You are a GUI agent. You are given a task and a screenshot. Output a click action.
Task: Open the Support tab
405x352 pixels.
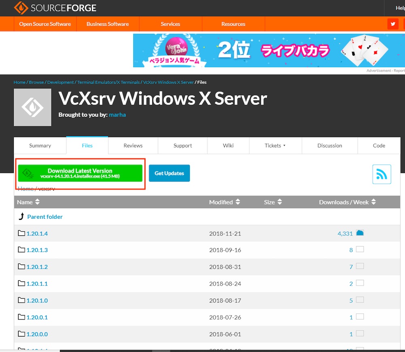[183, 145]
